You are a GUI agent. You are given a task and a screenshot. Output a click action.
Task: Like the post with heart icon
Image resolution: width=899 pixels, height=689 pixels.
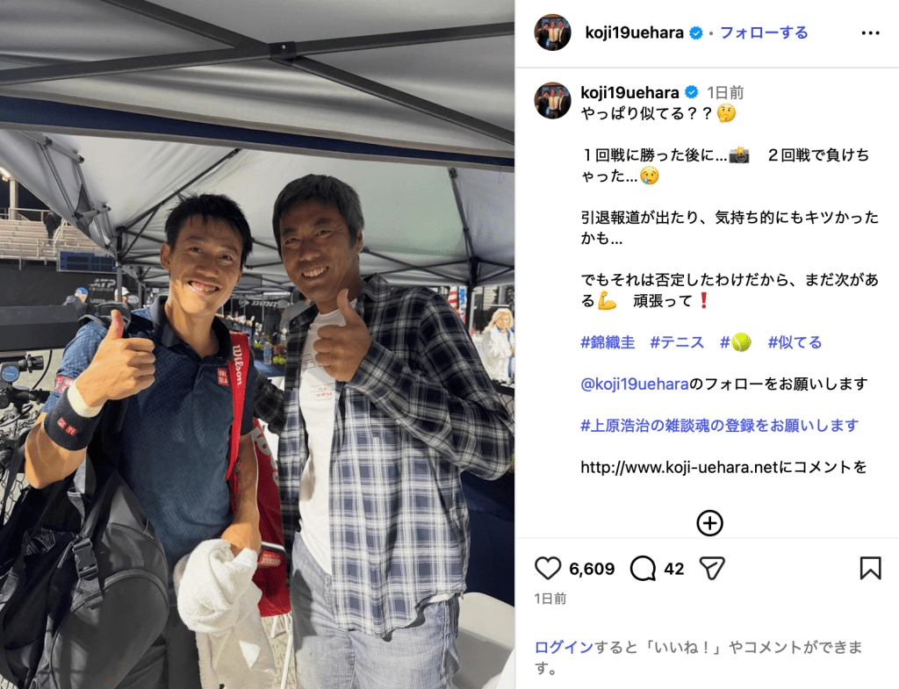click(x=548, y=568)
